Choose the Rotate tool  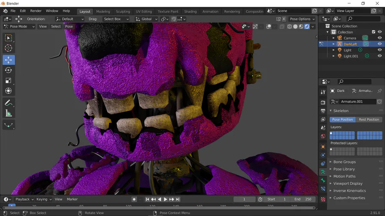[x=9, y=70]
